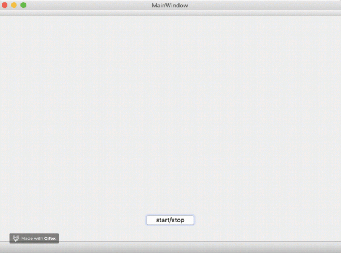The image size is (341, 253).
Task: Close the MainWindow with red button
Action: coord(5,5)
